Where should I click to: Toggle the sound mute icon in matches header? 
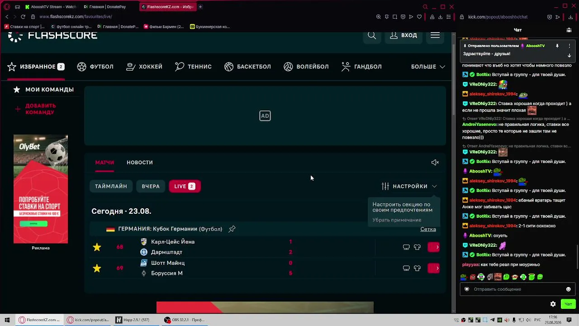pos(435,163)
